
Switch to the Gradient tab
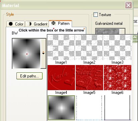coord(37,24)
